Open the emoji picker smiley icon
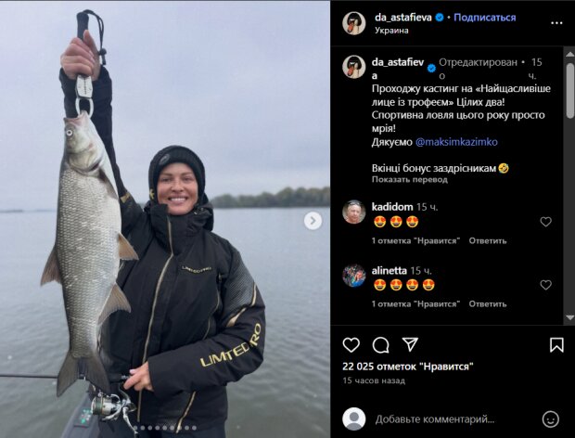 551,419
